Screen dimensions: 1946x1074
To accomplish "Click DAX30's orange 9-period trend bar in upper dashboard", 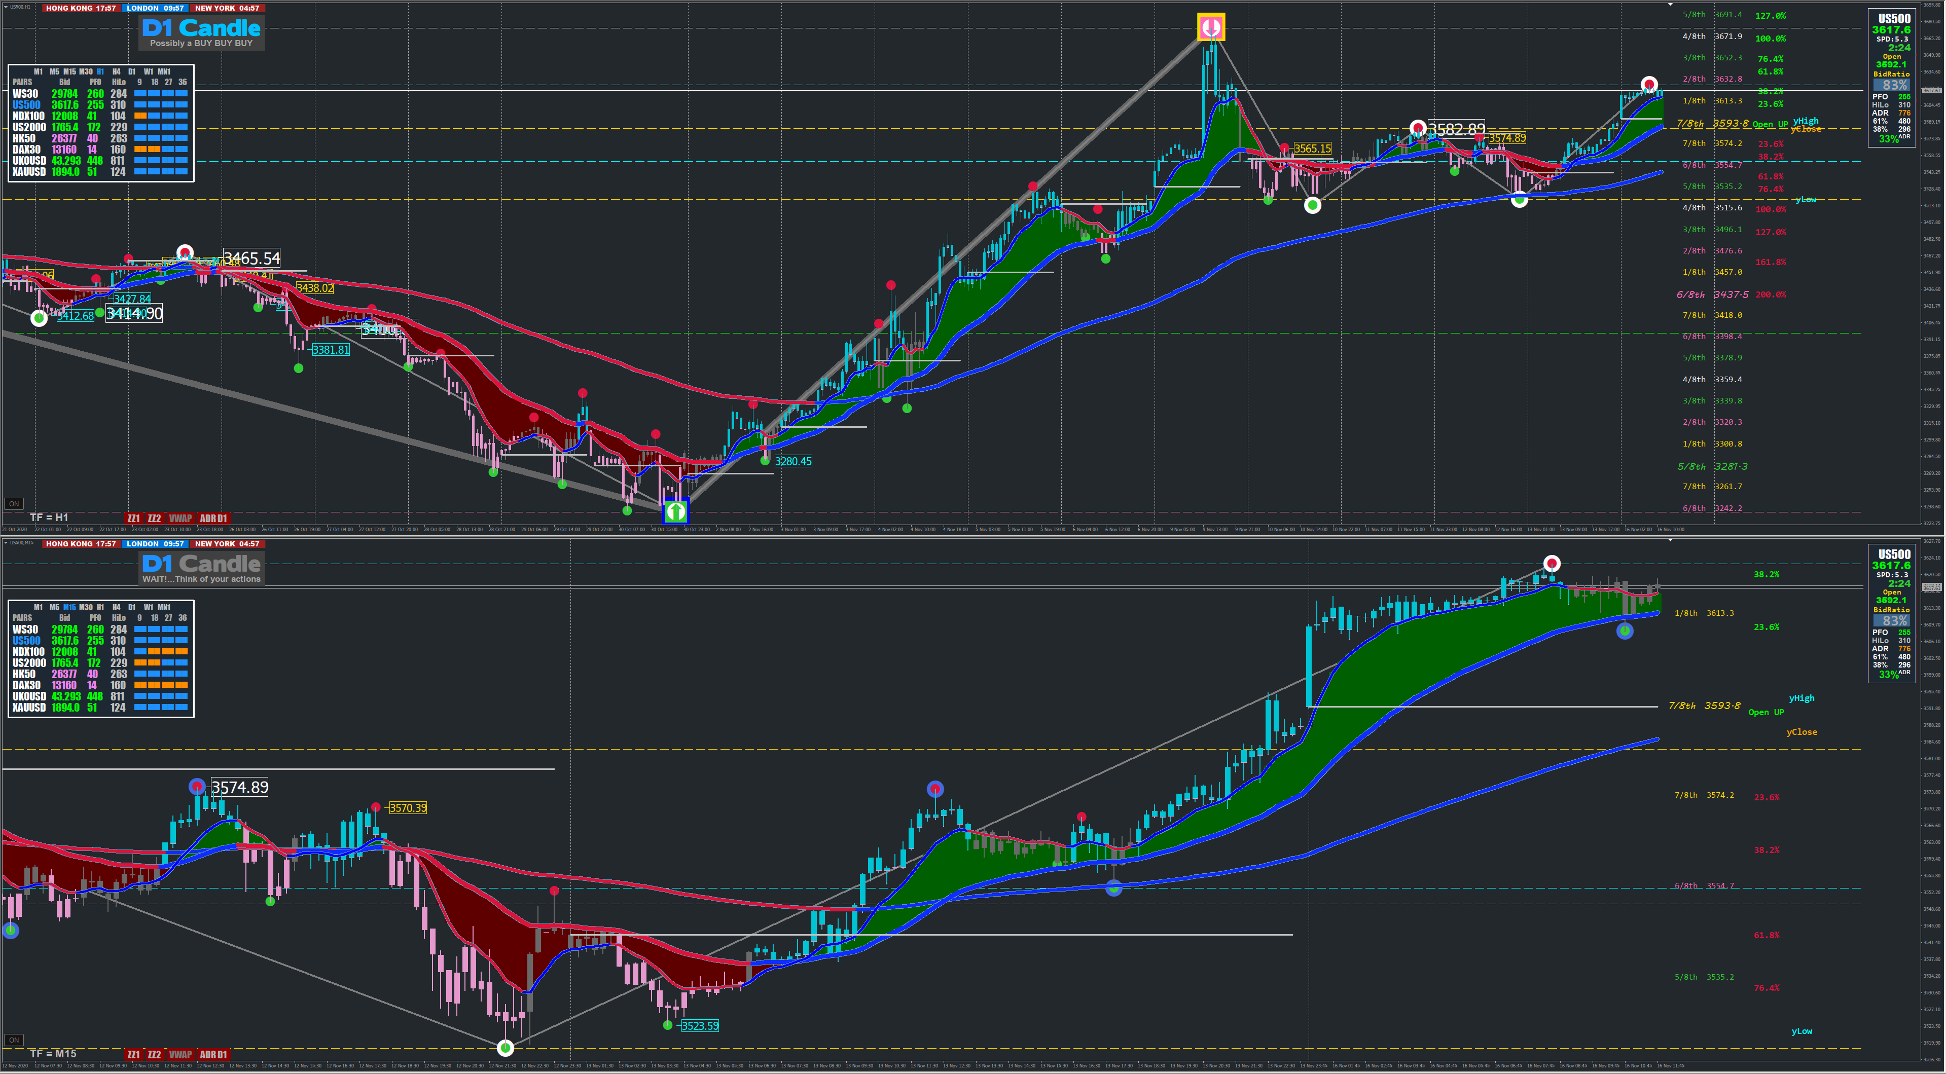I will pos(140,150).
